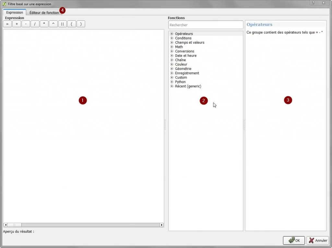Insert the caret power operator button

point(53,24)
